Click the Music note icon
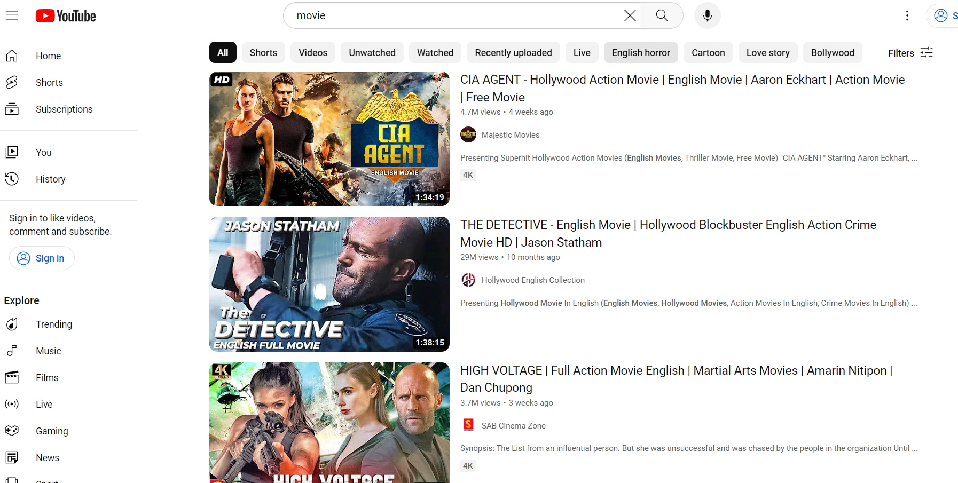This screenshot has height=483, width=958. tap(12, 351)
